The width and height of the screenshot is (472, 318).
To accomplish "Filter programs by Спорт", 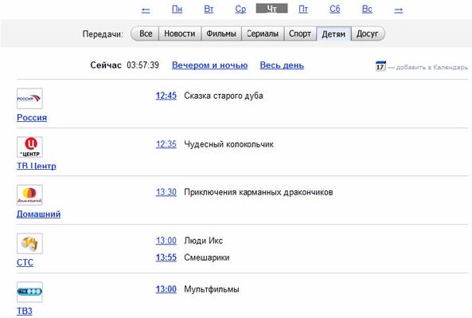I will click(x=300, y=33).
